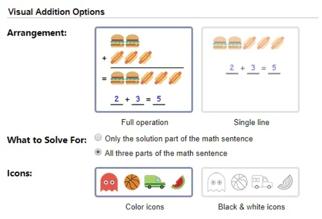Select the Full operation arrangement thumbnail
The width and height of the screenshot is (322, 219).
[144, 70]
